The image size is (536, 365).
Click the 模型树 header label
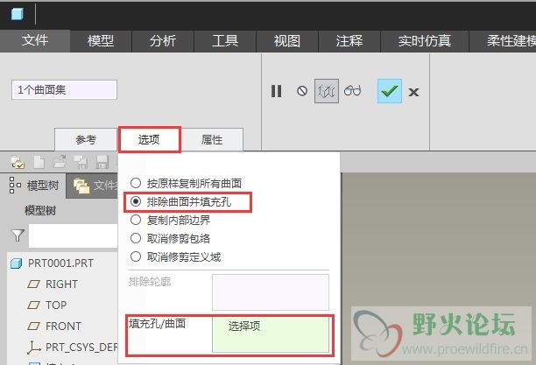coord(40,211)
